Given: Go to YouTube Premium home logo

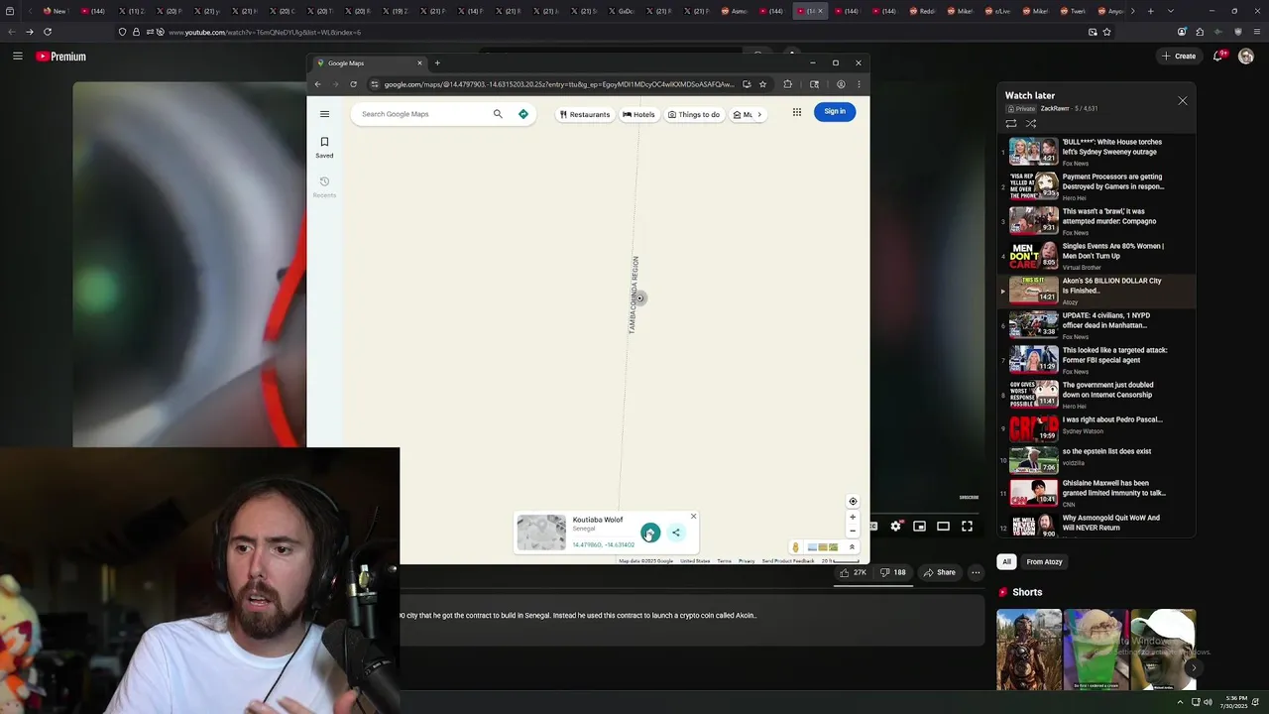Looking at the screenshot, I should click(61, 57).
